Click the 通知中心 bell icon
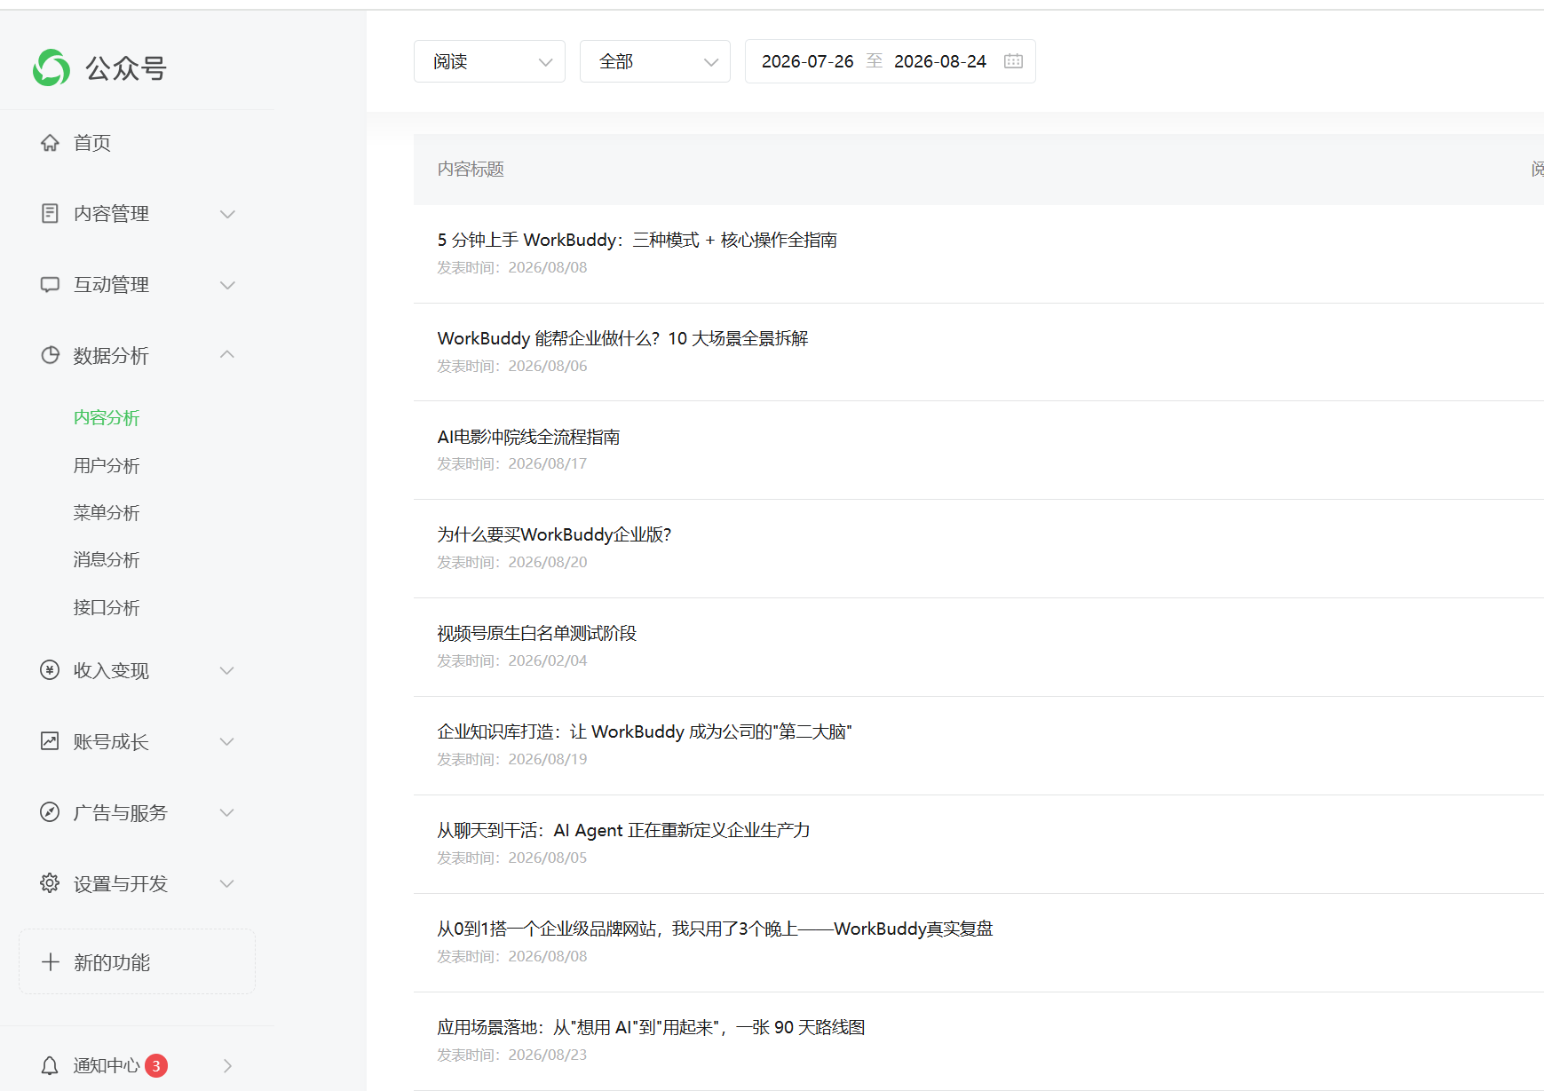 click(x=50, y=1065)
